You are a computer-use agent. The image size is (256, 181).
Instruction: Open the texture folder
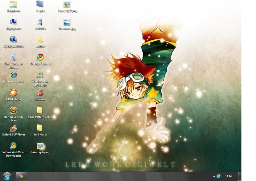40,40
